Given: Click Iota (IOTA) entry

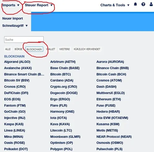Looking at the screenshot, I should click(59, 118).
